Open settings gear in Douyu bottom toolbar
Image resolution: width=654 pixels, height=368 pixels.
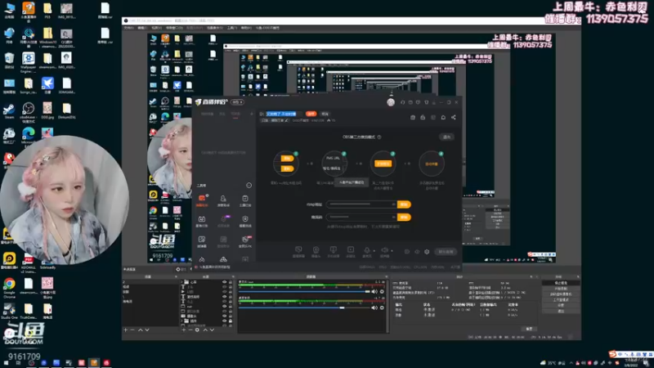[x=427, y=252]
